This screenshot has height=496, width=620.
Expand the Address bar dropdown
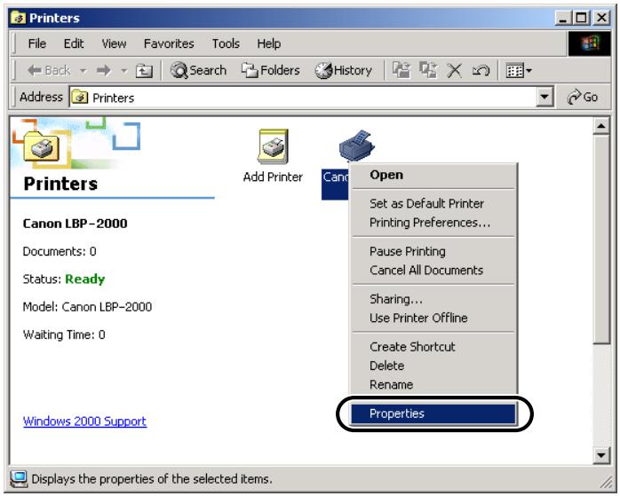click(x=544, y=97)
